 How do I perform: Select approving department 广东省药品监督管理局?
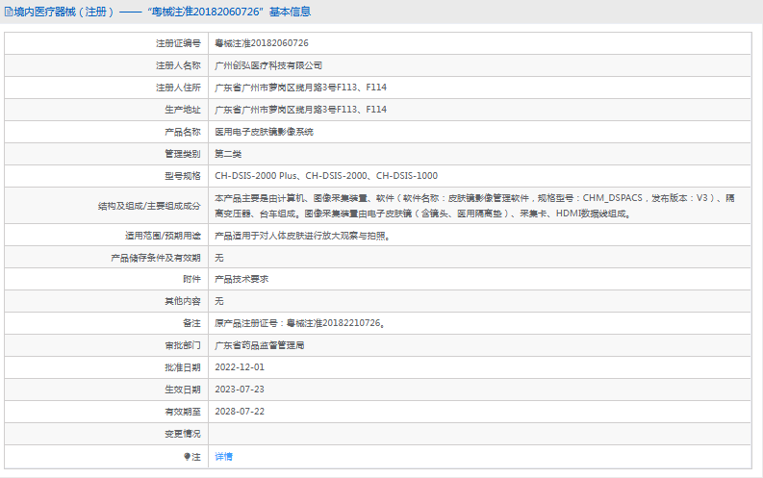(x=260, y=345)
